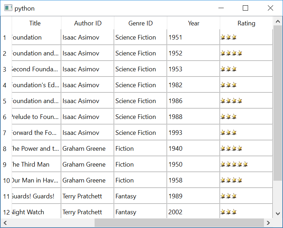Sort the table by the Year column
Image resolution: width=283 pixels, height=228 pixels.
point(193,23)
